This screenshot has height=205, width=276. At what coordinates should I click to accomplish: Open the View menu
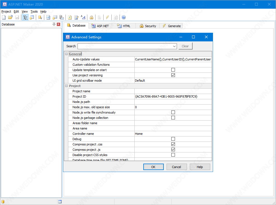click(25, 11)
